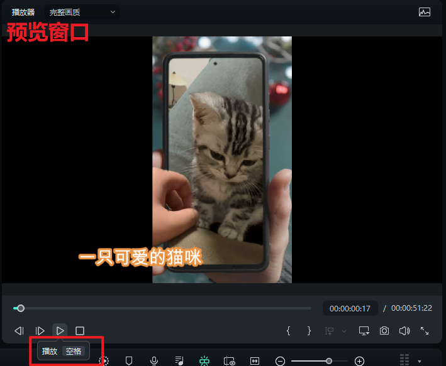The height and width of the screenshot is (366, 446).
Task: Select the 播放器 player tab label
Action: coord(23,12)
